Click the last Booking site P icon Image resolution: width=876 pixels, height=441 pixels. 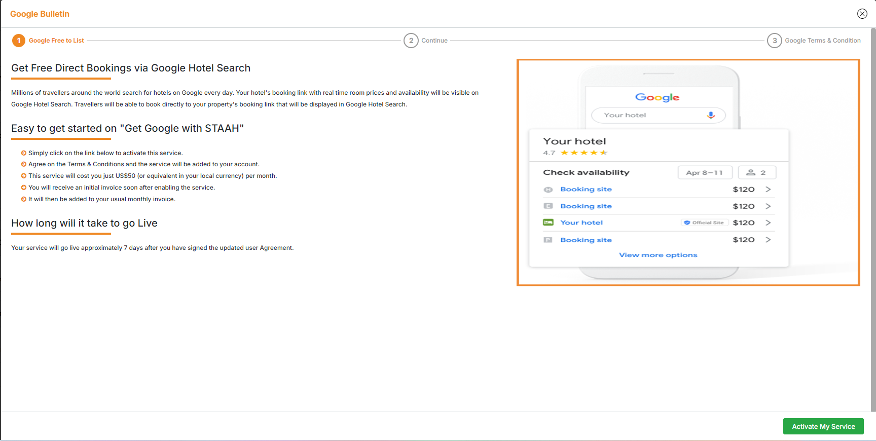pyautogui.click(x=548, y=240)
